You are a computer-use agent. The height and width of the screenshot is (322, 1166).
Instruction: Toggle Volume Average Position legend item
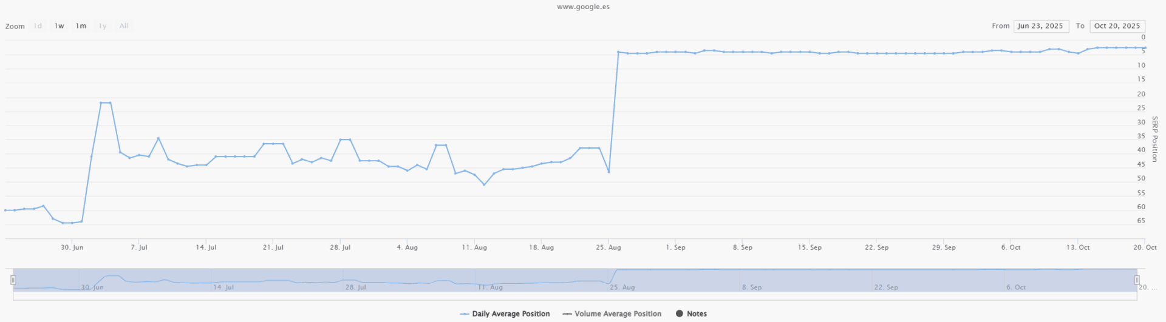(x=612, y=314)
